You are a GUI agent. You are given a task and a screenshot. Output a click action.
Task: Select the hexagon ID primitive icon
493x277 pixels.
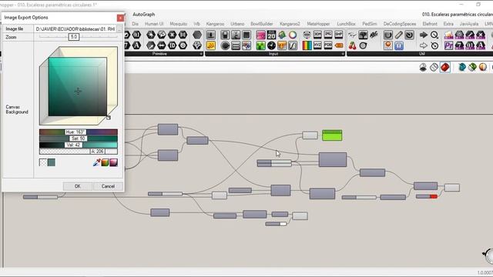[x=172, y=45]
